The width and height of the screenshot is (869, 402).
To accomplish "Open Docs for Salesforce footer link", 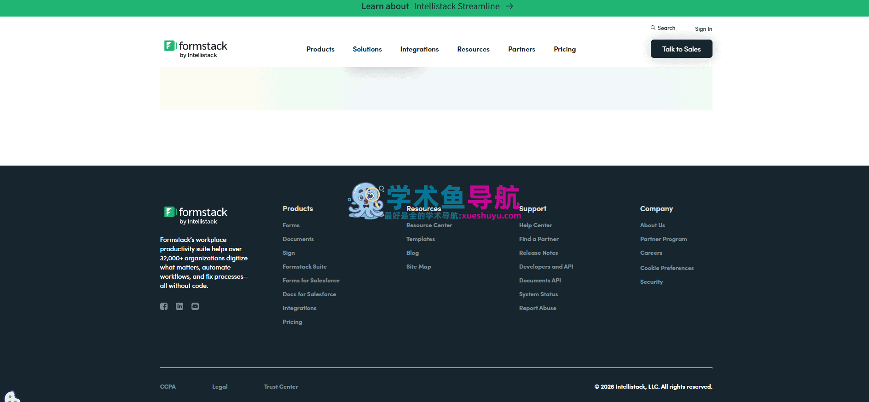I will point(309,294).
